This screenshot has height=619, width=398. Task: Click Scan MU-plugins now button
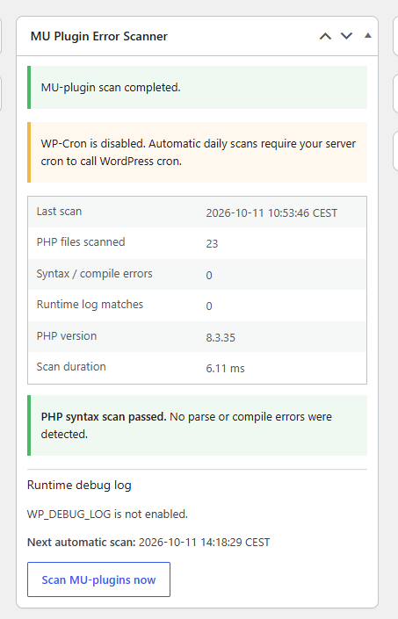click(x=98, y=579)
